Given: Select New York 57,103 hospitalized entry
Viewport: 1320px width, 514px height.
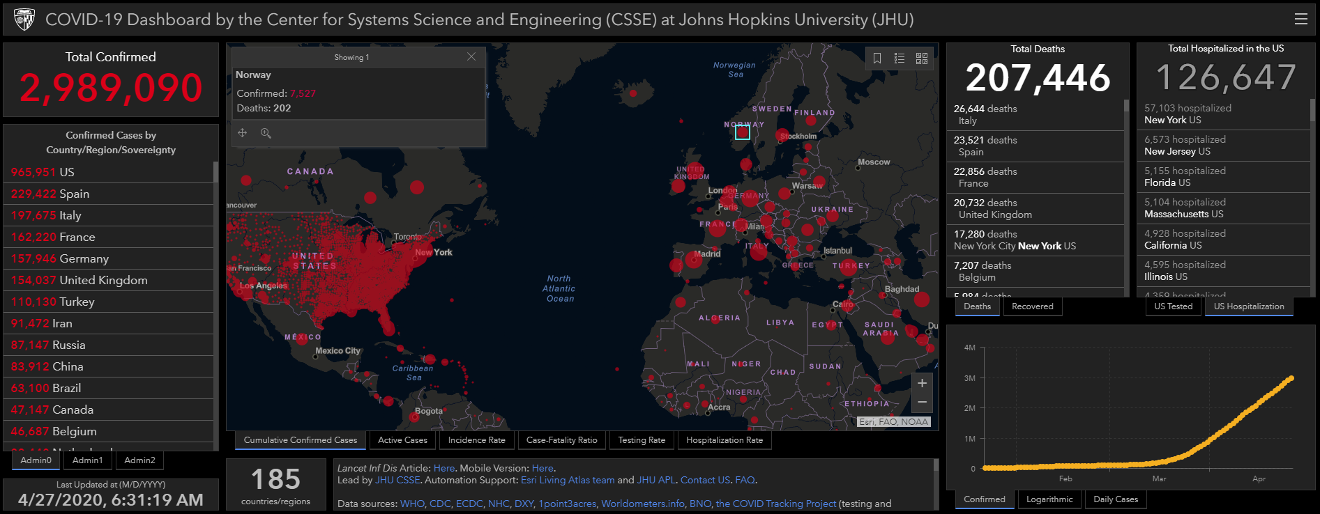Looking at the screenshot, I should pyautogui.click(x=1224, y=114).
